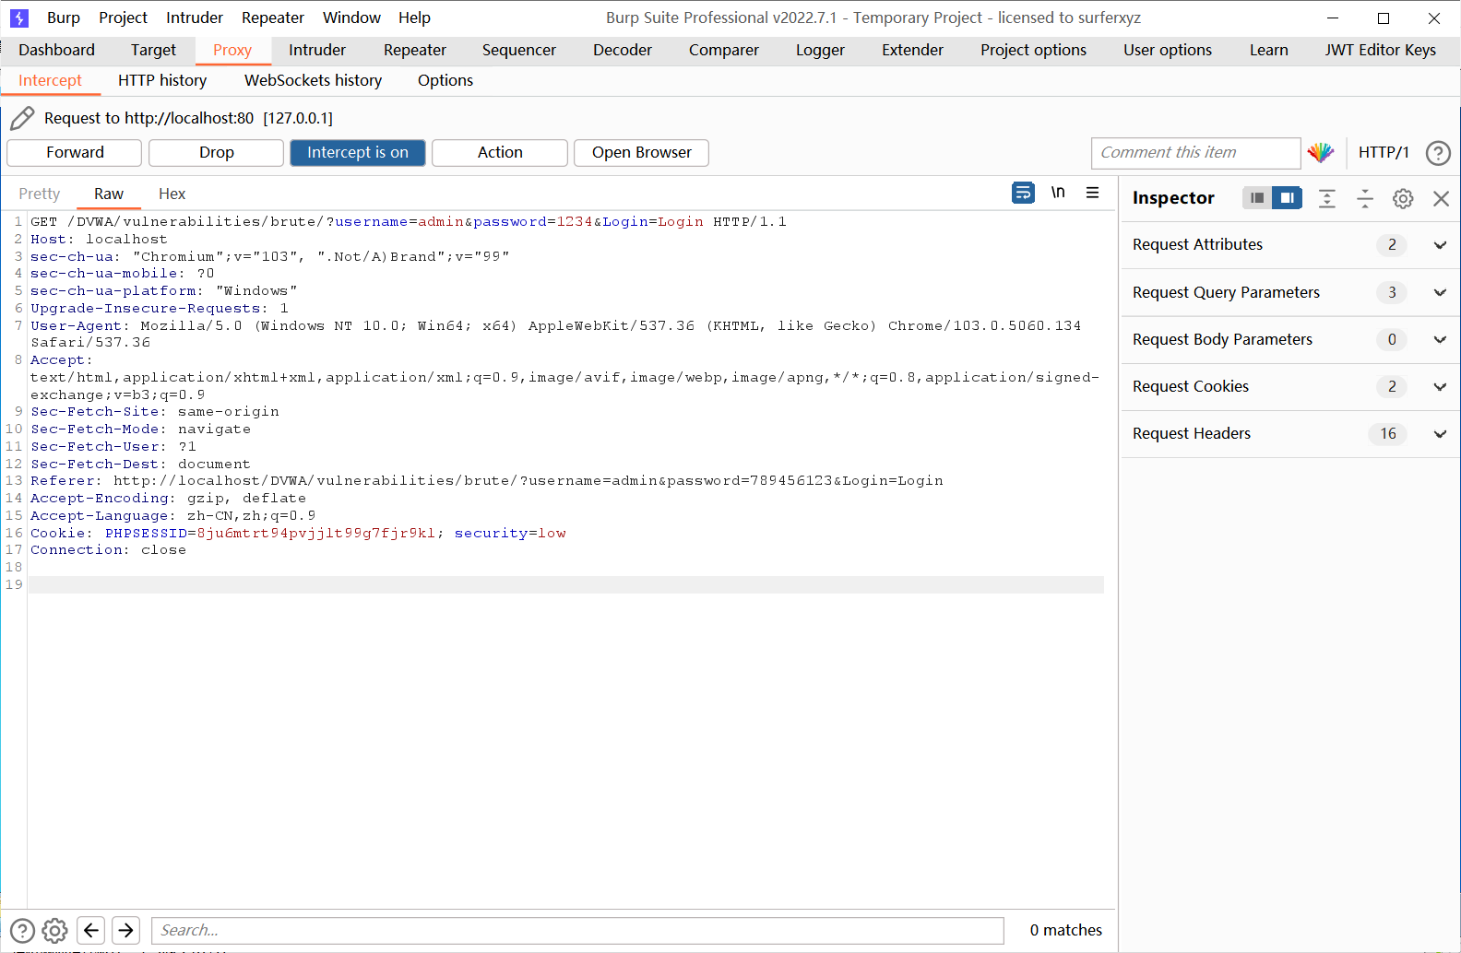Click the GET request line text
The width and height of the screenshot is (1461, 953).
409,222
